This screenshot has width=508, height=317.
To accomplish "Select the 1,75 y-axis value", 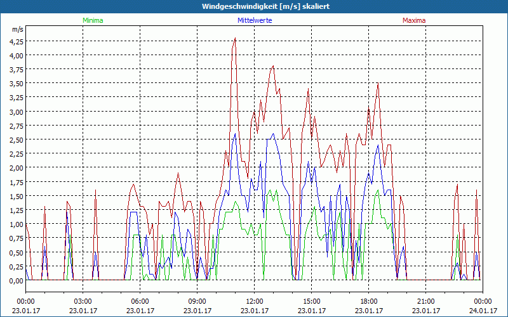I will click(x=17, y=182).
